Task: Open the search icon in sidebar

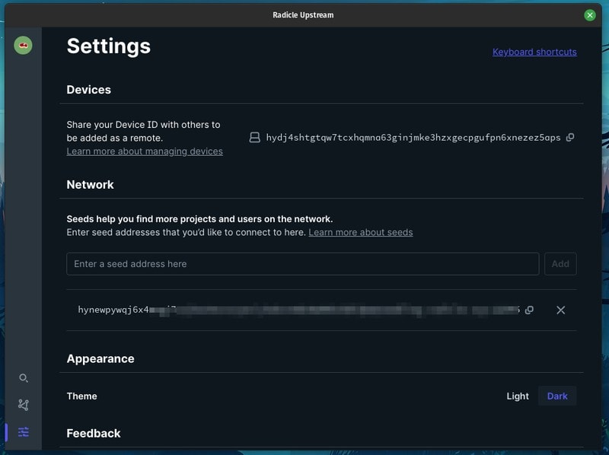Action: pyautogui.click(x=24, y=378)
